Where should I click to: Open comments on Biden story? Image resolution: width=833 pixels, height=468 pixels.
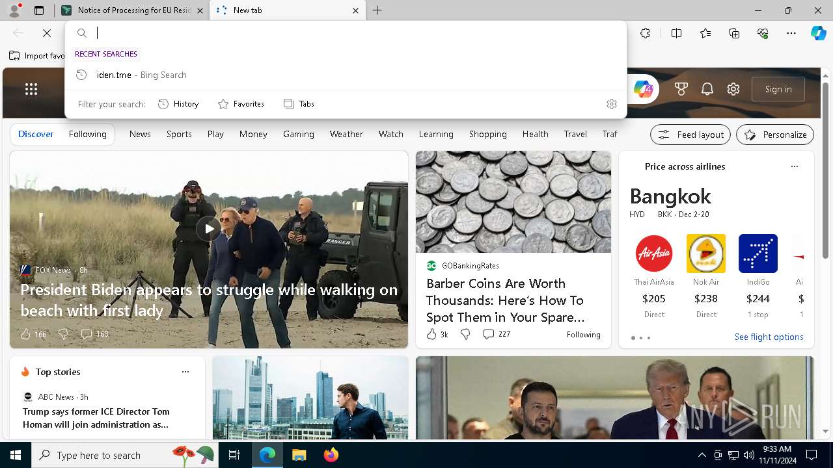point(94,334)
